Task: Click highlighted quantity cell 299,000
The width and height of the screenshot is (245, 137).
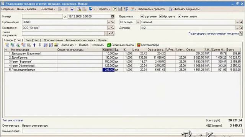Action: pyautogui.click(x=108, y=70)
